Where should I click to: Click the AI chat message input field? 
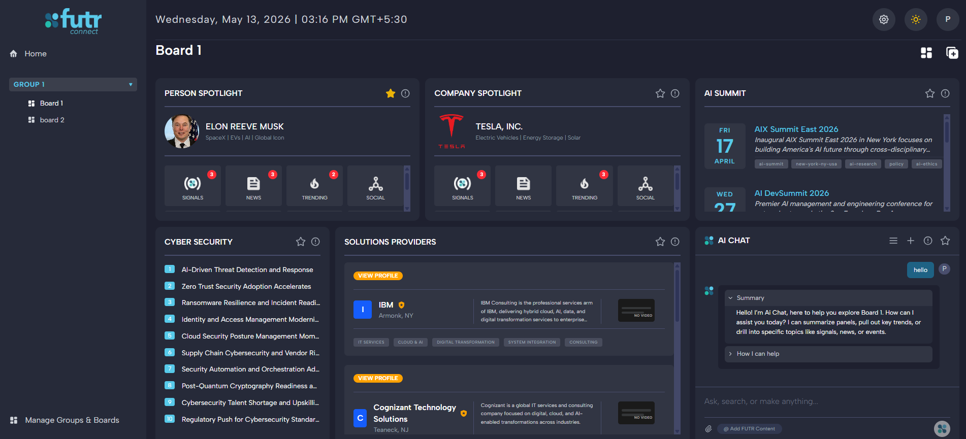point(827,401)
